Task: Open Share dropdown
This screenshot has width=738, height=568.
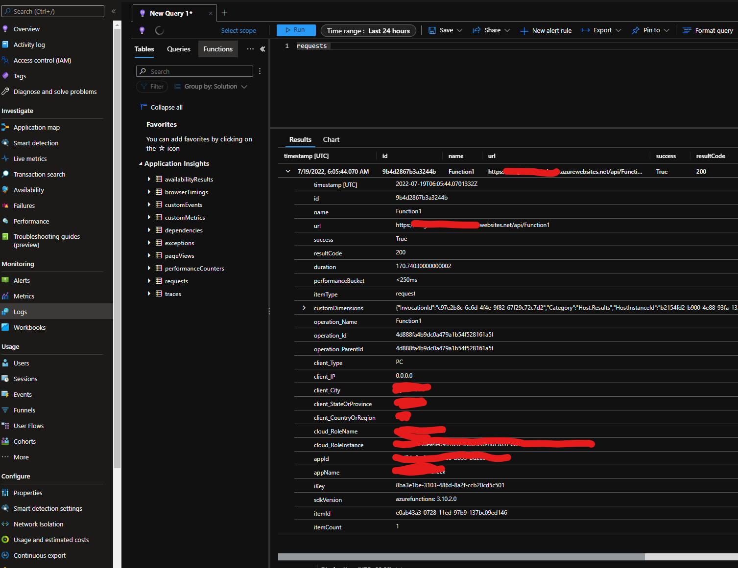Action: [x=491, y=30]
